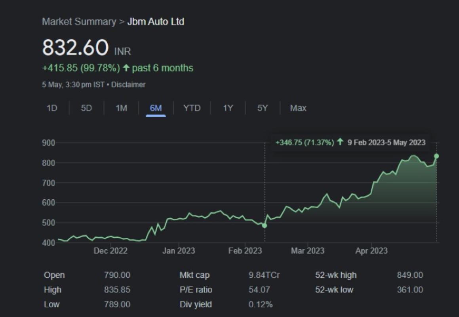The image size is (459, 317).
Task: Open the 5Y chart range
Action: pyautogui.click(x=262, y=108)
